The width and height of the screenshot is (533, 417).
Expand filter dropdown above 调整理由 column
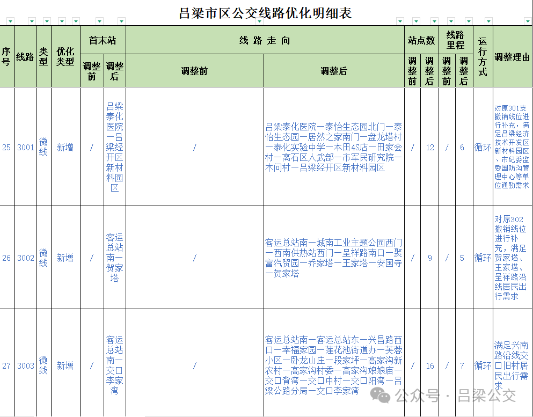[528, 21]
